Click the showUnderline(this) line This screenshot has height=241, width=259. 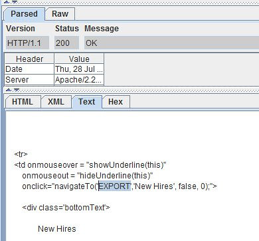click(90, 165)
